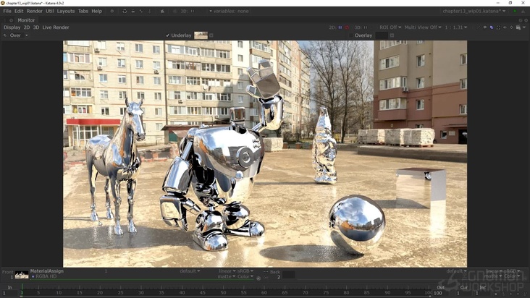Click the circular icon next to Help

pos(112,11)
